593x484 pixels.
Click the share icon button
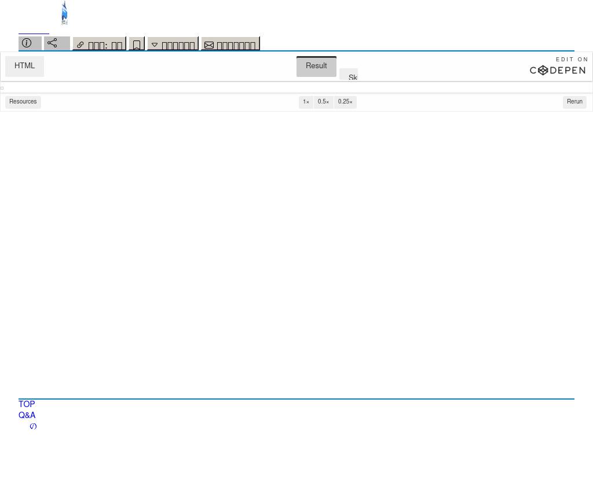[x=57, y=43]
